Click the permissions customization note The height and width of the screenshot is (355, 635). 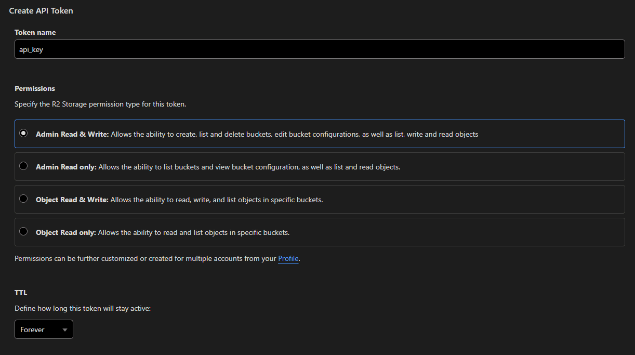tap(145, 258)
